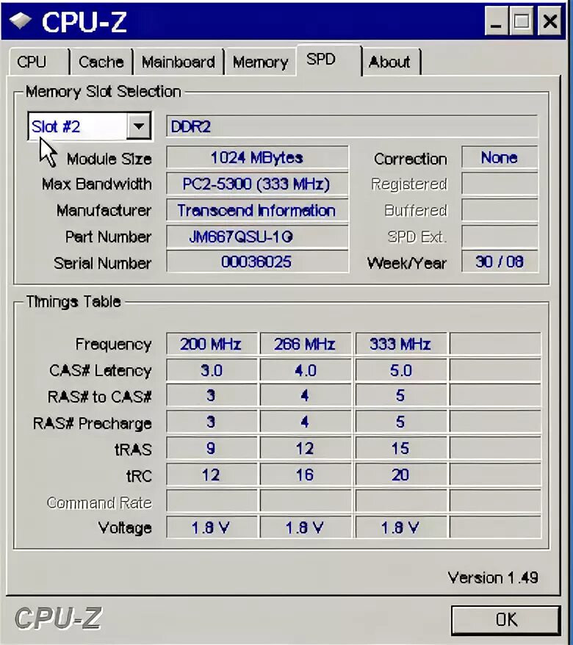Click the DDR2 memory type field
This screenshot has width=573, height=645.
click(352, 126)
